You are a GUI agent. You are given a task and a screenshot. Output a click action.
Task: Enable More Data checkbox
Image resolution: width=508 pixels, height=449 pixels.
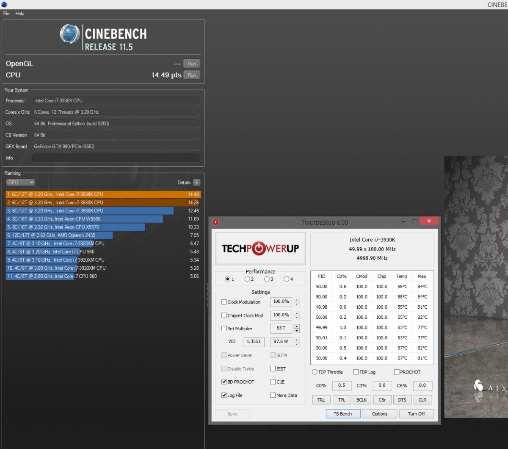pos(273,395)
